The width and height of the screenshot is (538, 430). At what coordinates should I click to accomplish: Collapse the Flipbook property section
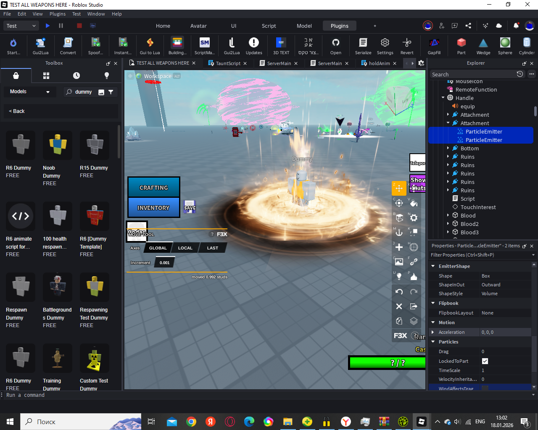click(433, 303)
